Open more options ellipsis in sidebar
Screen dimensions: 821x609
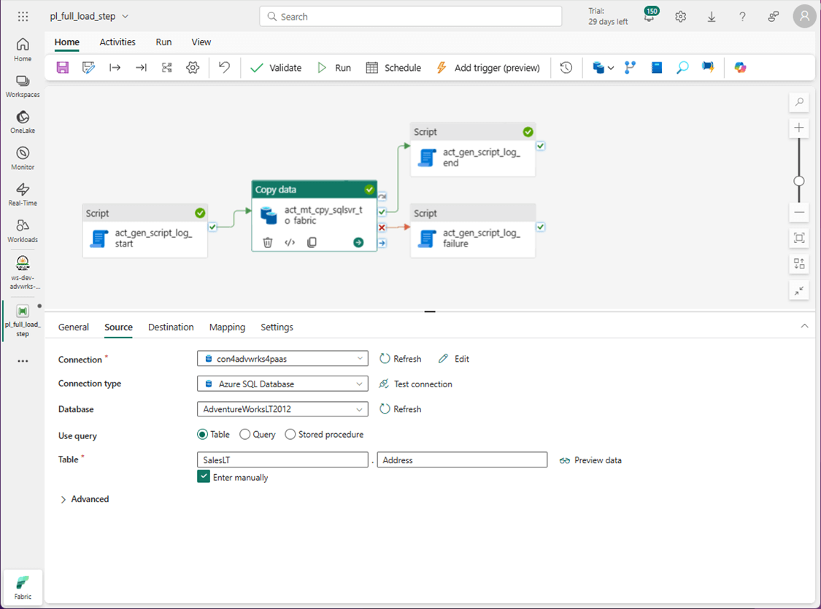coord(23,361)
